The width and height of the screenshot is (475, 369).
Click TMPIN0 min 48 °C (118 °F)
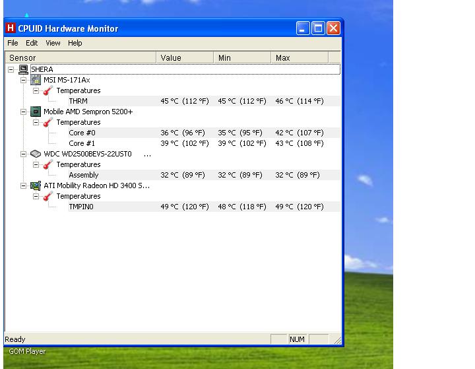[x=242, y=207]
